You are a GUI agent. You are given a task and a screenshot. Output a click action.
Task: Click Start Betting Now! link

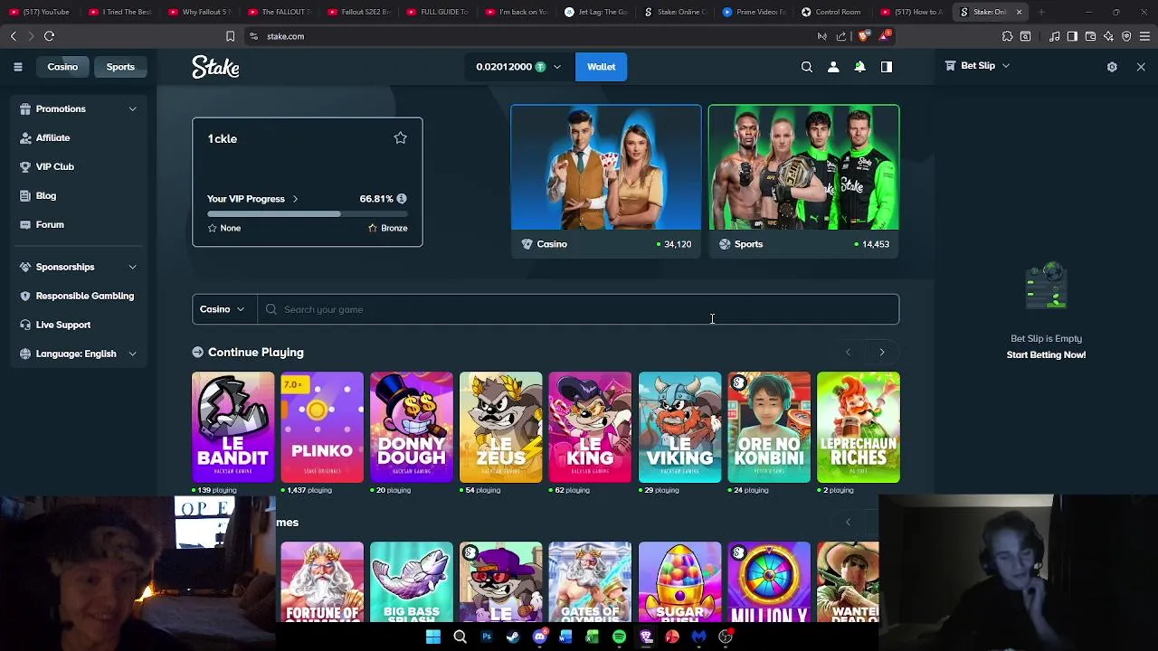(x=1046, y=354)
